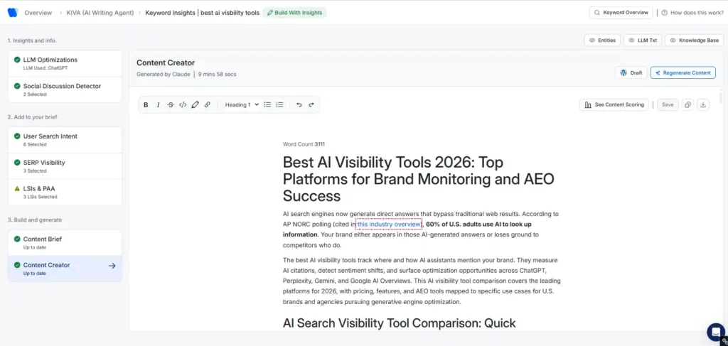Open See Content Scoring
The width and height of the screenshot is (728, 346).
point(614,105)
